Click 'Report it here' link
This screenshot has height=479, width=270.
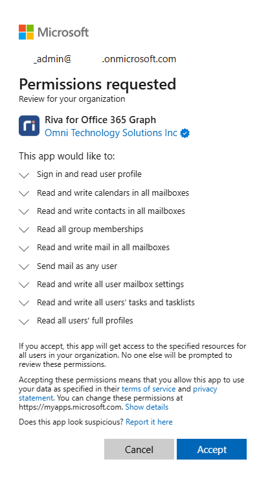coord(149,422)
